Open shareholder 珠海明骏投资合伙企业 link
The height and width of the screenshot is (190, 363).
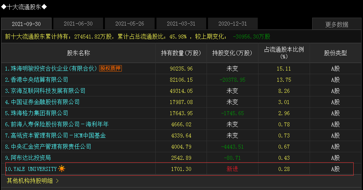pyautogui.click(x=51, y=68)
